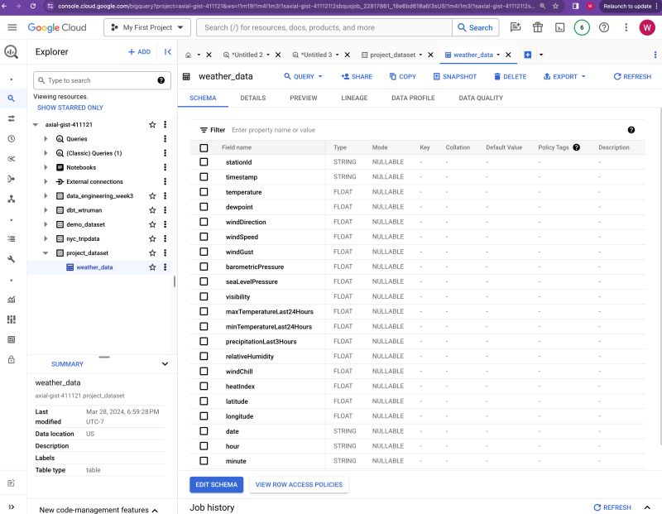Click the Explorer pane scrollbar
The image size is (662, 514).
coord(175,281)
